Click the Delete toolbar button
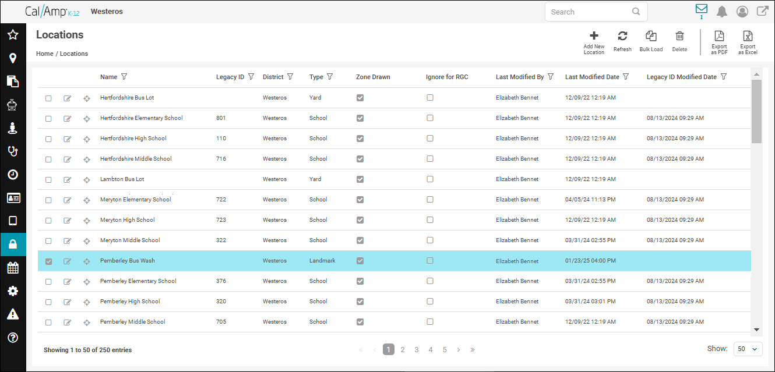 pos(679,41)
